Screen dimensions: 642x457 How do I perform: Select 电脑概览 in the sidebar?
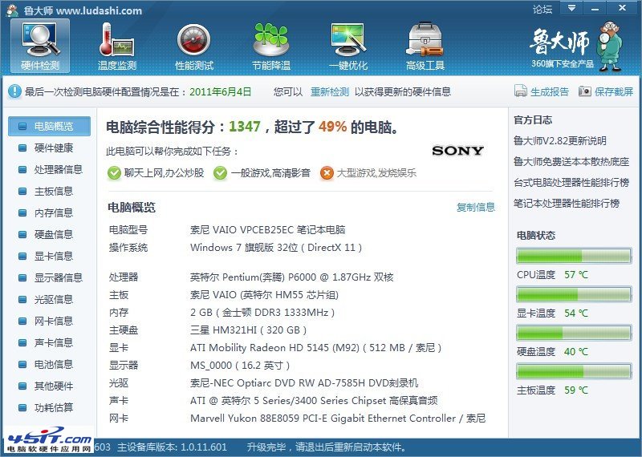tap(50, 126)
